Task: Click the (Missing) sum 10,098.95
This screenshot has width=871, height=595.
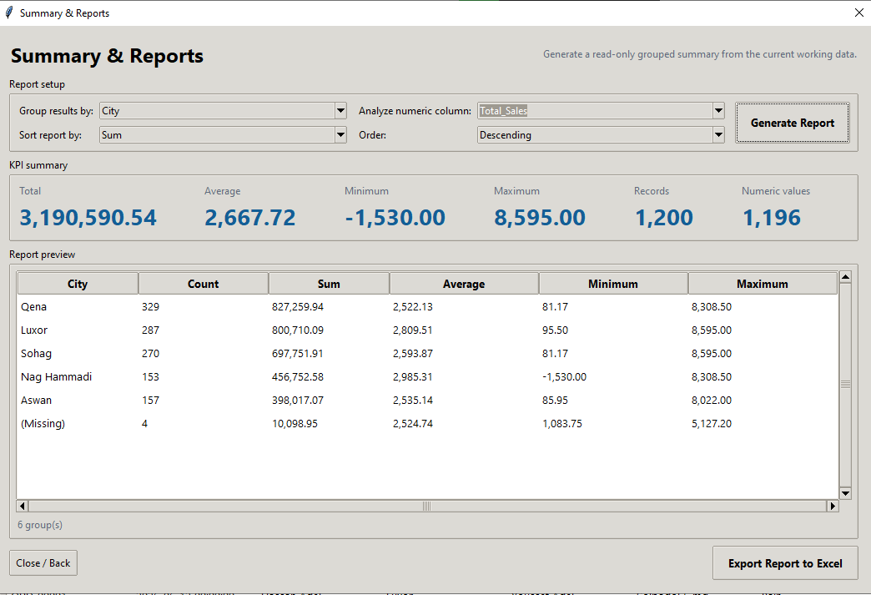Action: [295, 423]
